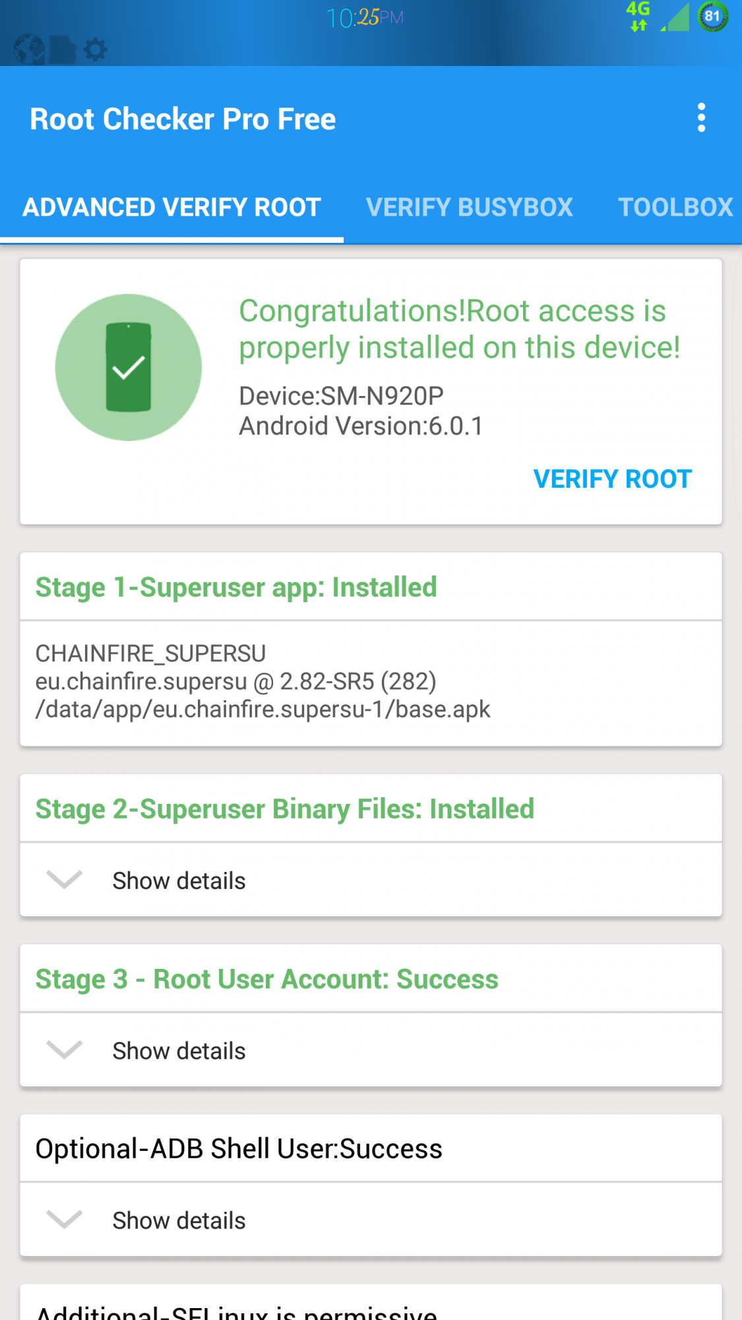742x1320 pixels.
Task: Tap the green phone checkmark icon
Action: 129,367
